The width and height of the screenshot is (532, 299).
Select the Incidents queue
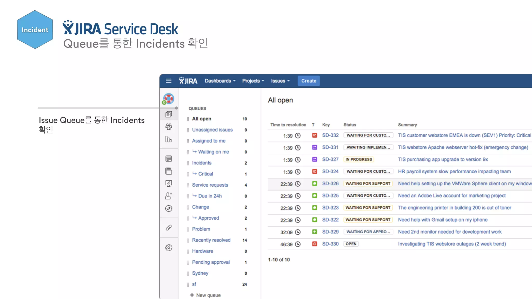pos(202,163)
